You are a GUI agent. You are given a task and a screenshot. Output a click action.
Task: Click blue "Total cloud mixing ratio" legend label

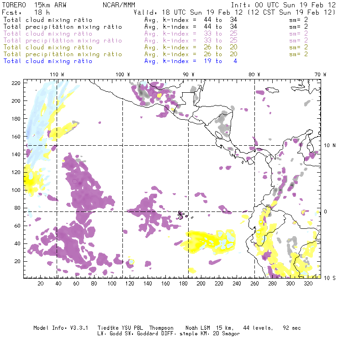(48, 61)
